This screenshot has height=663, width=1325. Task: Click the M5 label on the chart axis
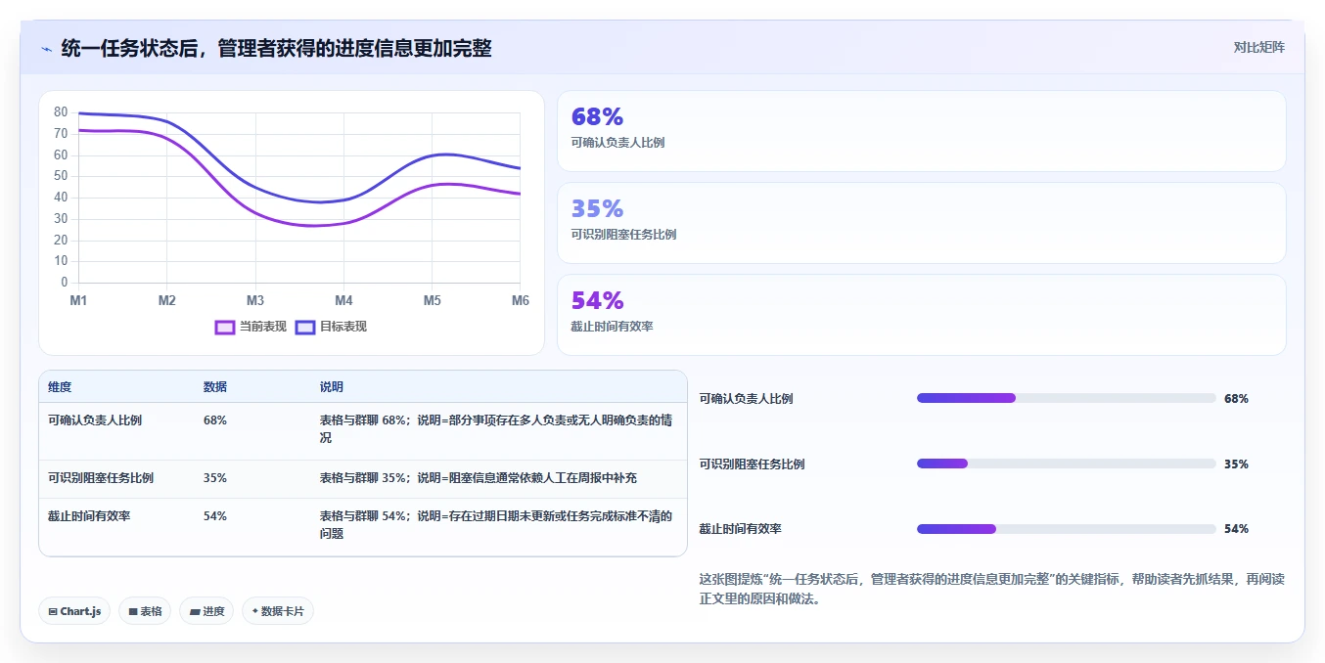[433, 300]
